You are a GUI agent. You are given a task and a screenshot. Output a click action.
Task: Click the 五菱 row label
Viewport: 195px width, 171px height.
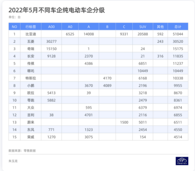point(31,41)
